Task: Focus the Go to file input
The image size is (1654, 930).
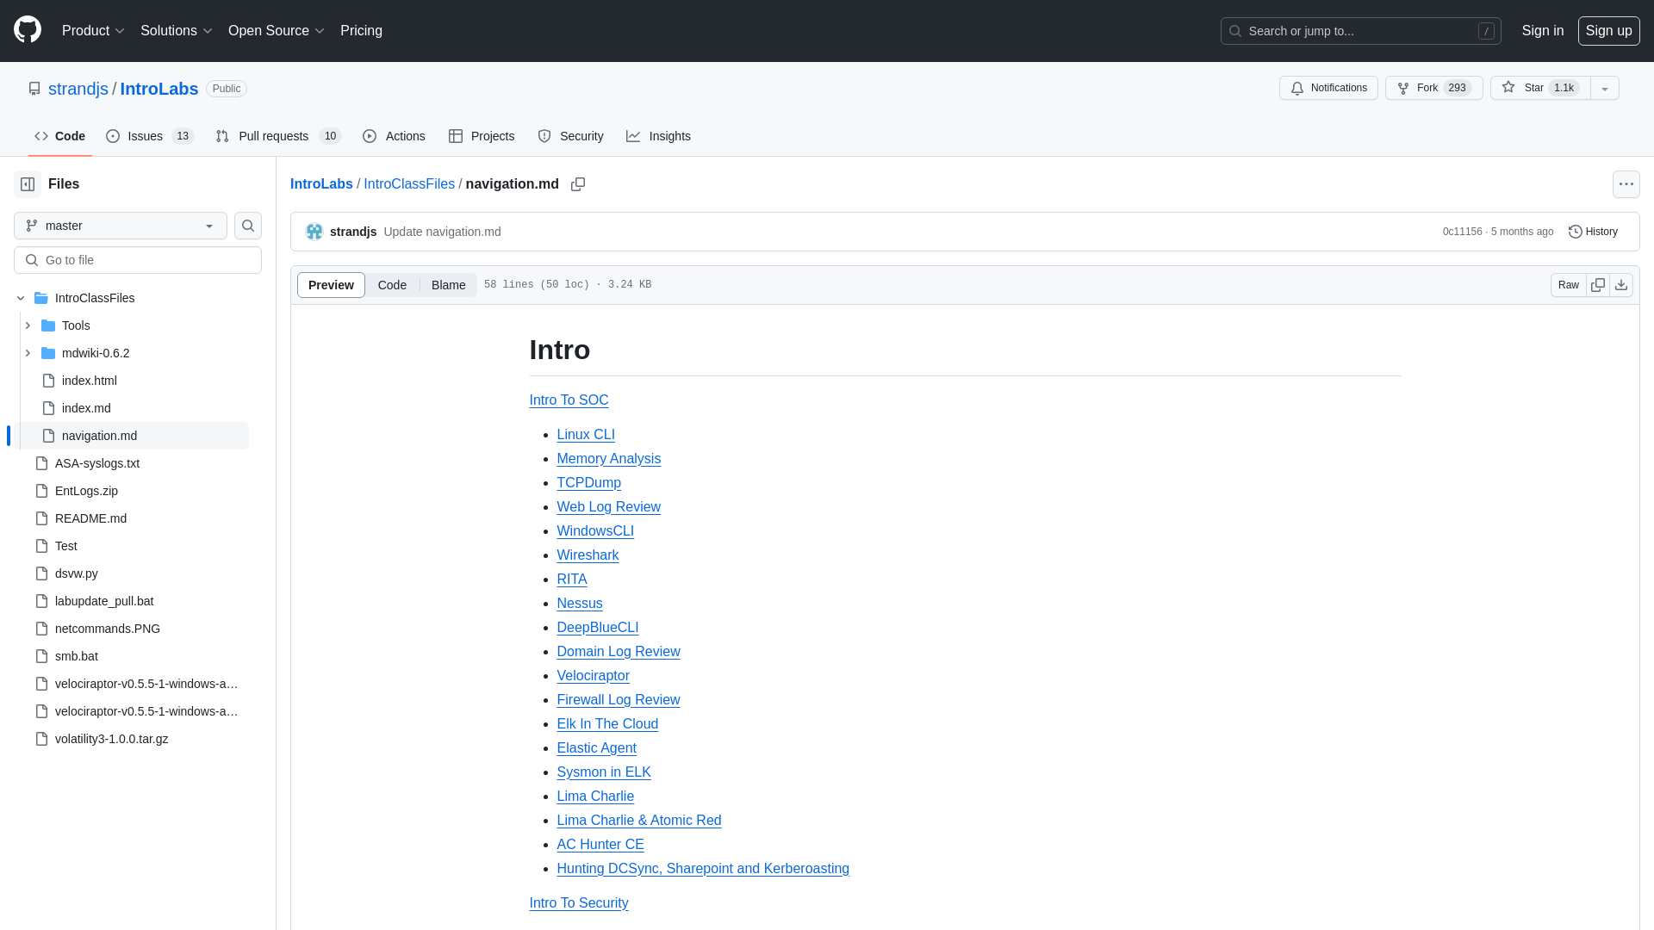Action: pos(138,260)
